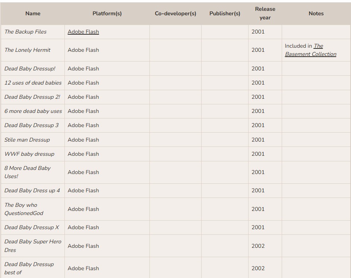This screenshot has height=278, width=351.
Task: Select Dead Baby Dressup 3 title
Action: (32, 125)
